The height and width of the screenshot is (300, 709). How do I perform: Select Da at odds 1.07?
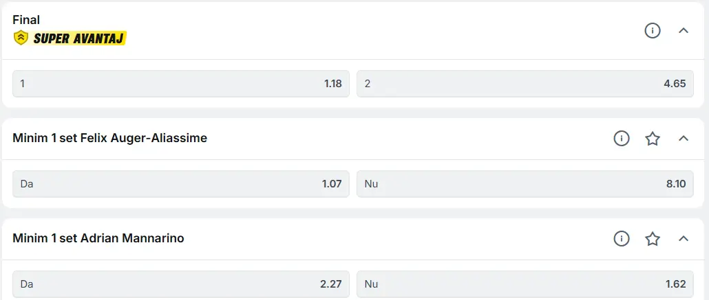[x=181, y=184]
